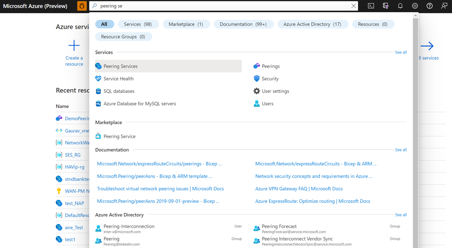Open the help question mark icon
Image resolution: width=452 pixels, height=248 pixels.
(430, 6)
